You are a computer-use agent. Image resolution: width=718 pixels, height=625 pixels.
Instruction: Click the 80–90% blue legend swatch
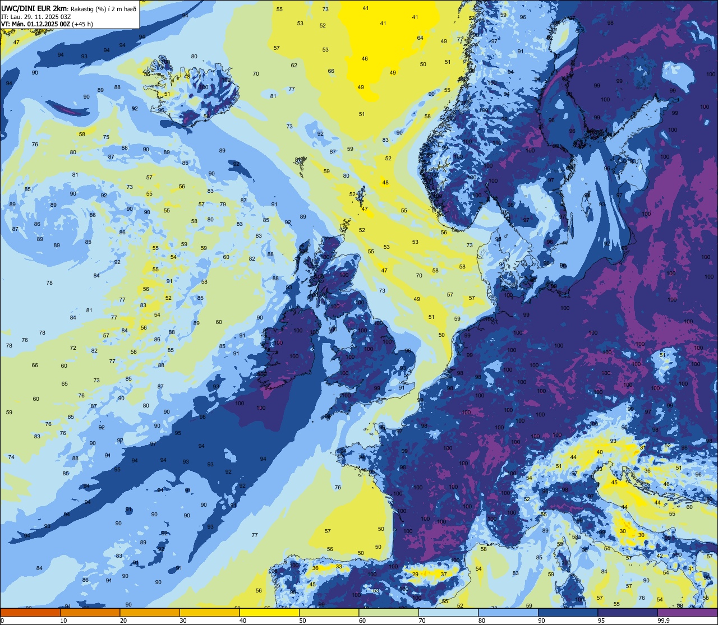[508, 612]
